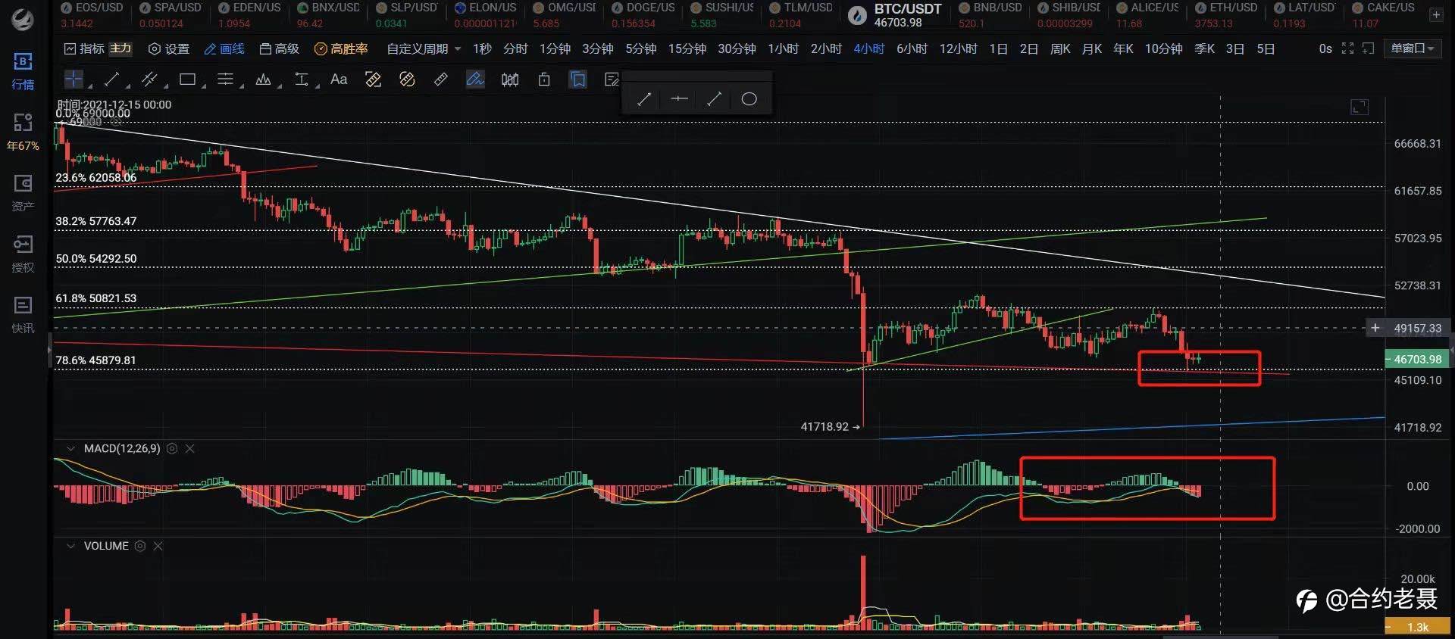Select the wave pattern tool
Image resolution: width=1455 pixels, height=639 pixels.
click(263, 79)
